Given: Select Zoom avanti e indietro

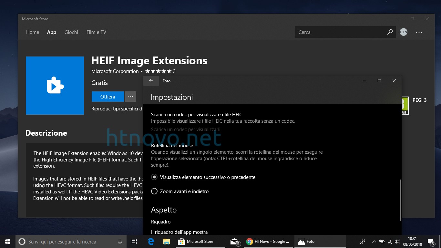Looking at the screenshot, I should click(154, 191).
